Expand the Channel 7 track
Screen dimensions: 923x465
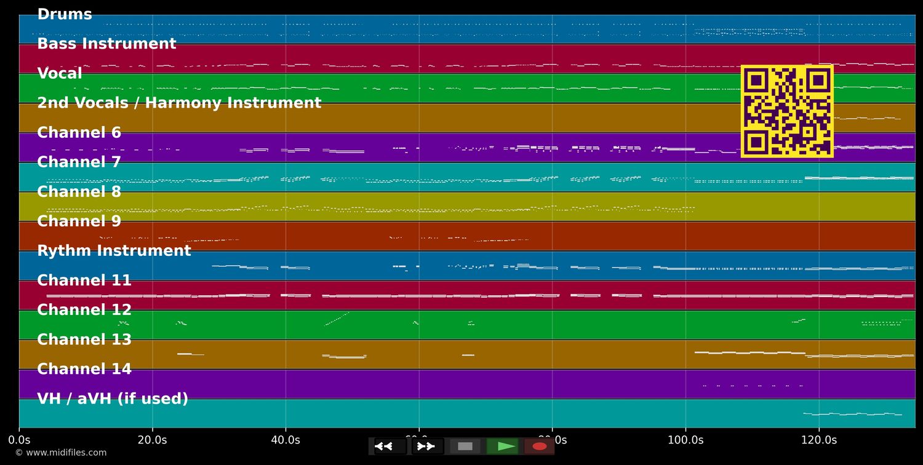[78, 162]
